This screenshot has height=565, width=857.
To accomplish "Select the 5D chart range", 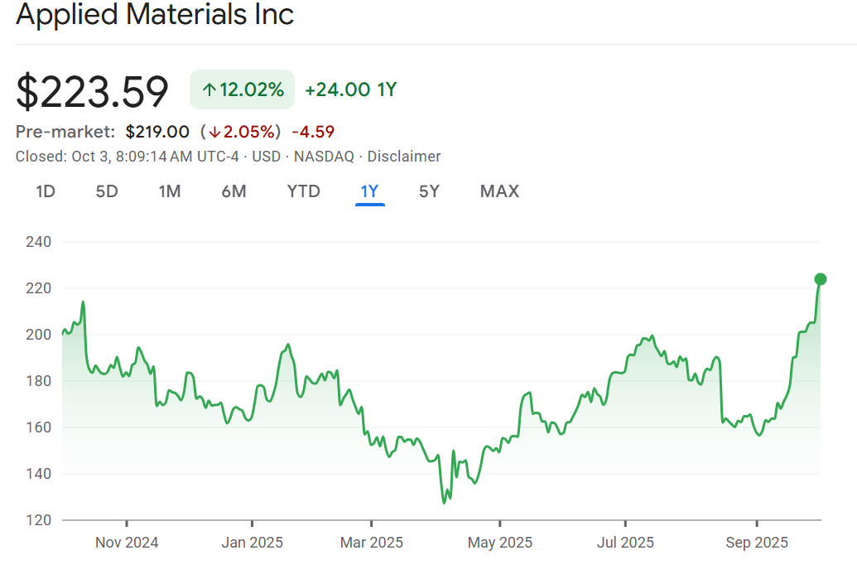I will (x=107, y=191).
